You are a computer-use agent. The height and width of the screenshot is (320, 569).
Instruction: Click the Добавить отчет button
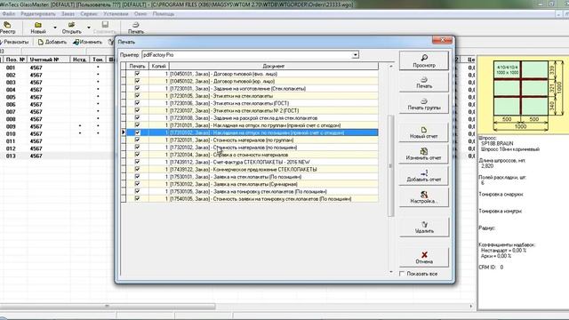[424, 176]
